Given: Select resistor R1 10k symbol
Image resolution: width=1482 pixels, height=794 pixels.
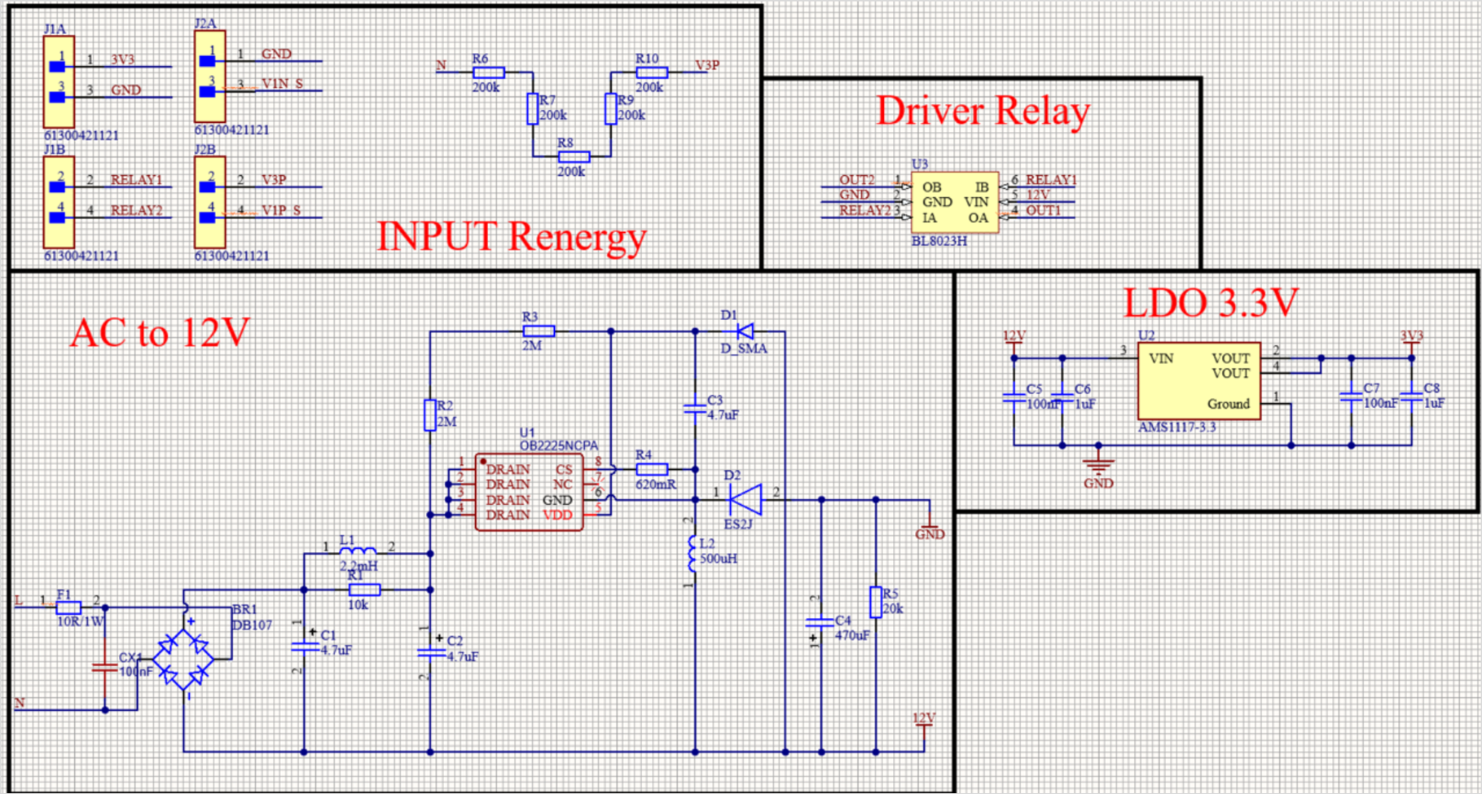Looking at the screenshot, I should click(x=364, y=590).
